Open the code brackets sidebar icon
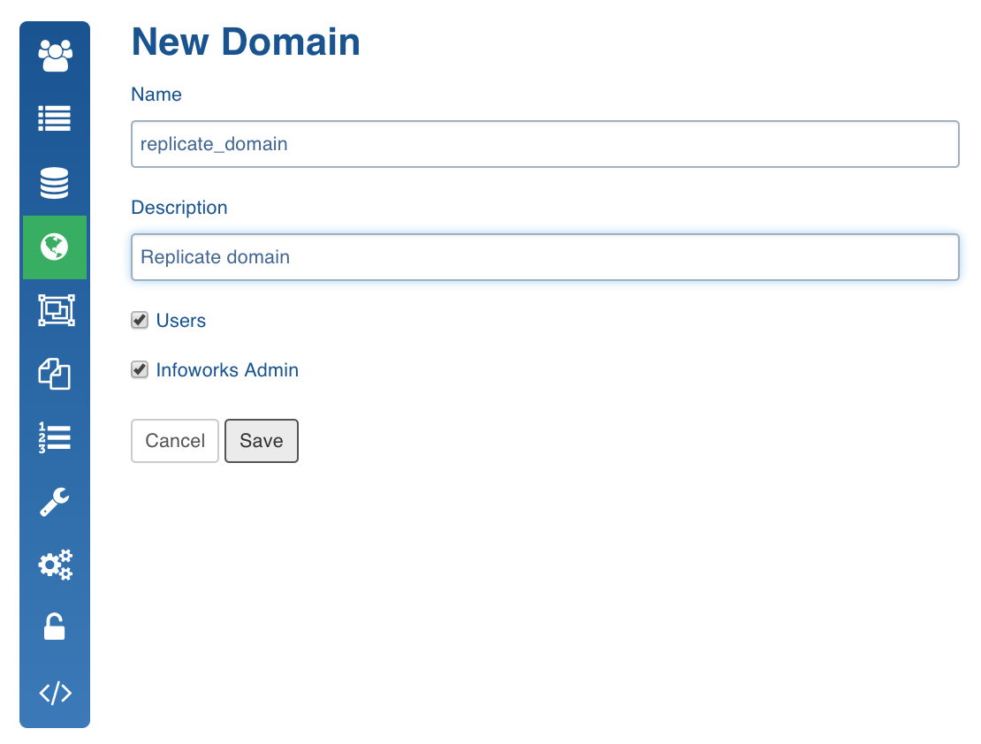The image size is (981, 744). point(55,694)
